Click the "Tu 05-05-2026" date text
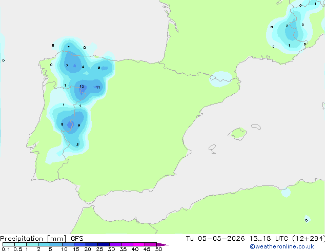Screen dimensions: 325x251 [215, 239]
